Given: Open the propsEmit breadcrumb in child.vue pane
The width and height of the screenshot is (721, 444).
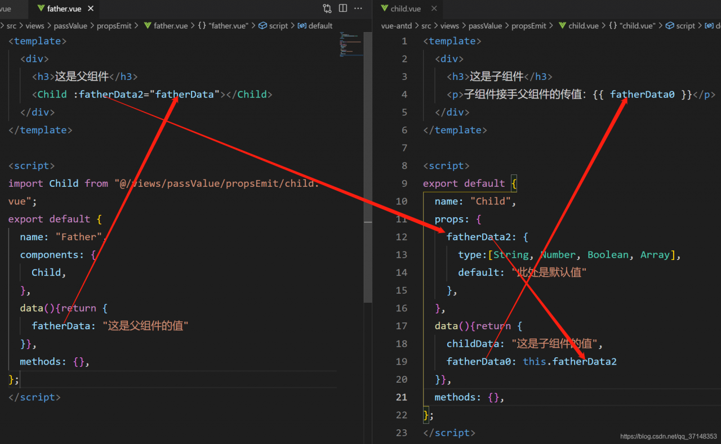Looking at the screenshot, I should pyautogui.click(x=529, y=26).
